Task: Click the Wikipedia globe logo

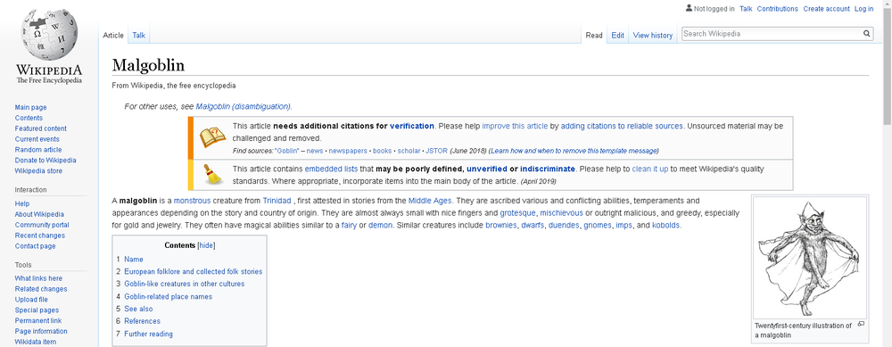Action: (x=49, y=35)
